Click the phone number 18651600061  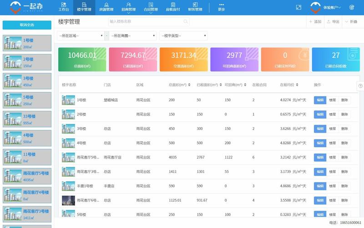[x=350, y=223]
